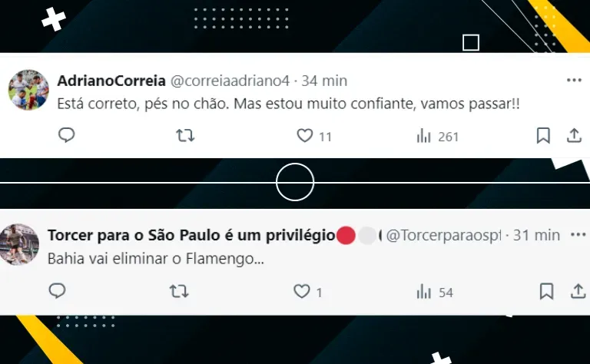
Task: View analytics showing 54 views
Action: pyautogui.click(x=435, y=292)
